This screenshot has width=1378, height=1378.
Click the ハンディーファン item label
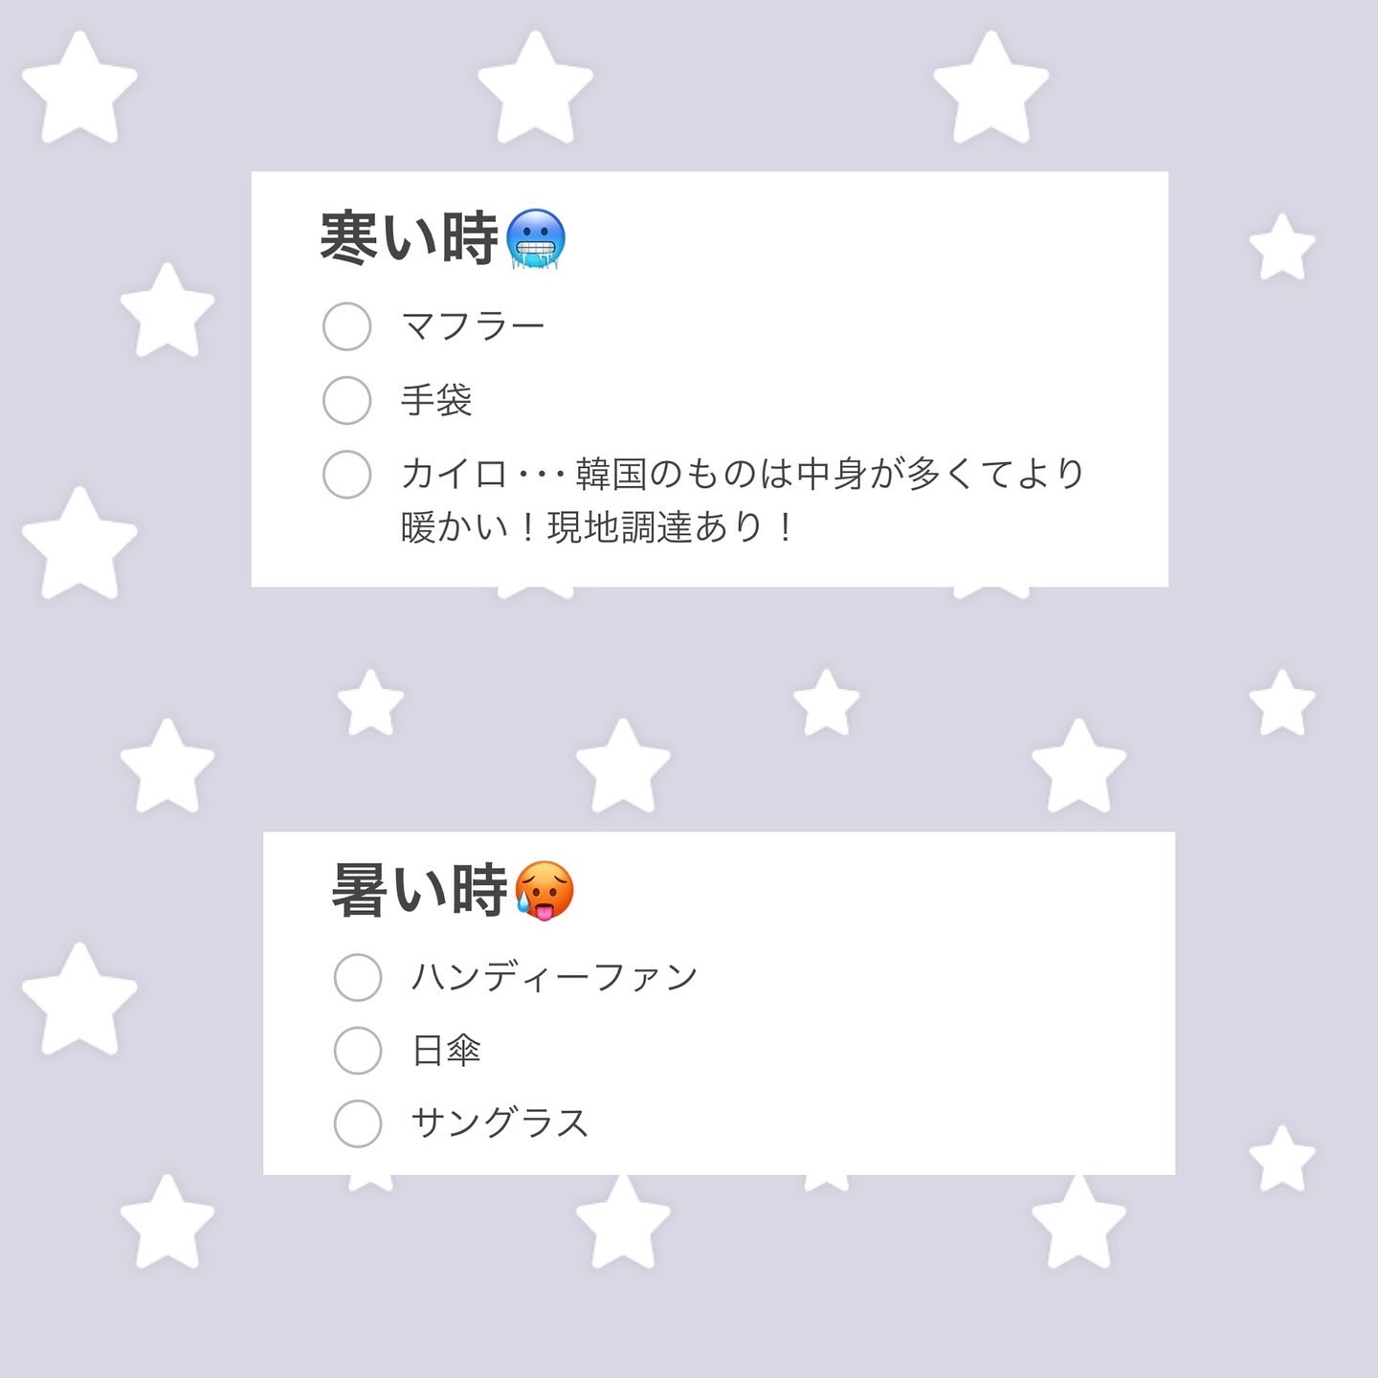(554, 977)
